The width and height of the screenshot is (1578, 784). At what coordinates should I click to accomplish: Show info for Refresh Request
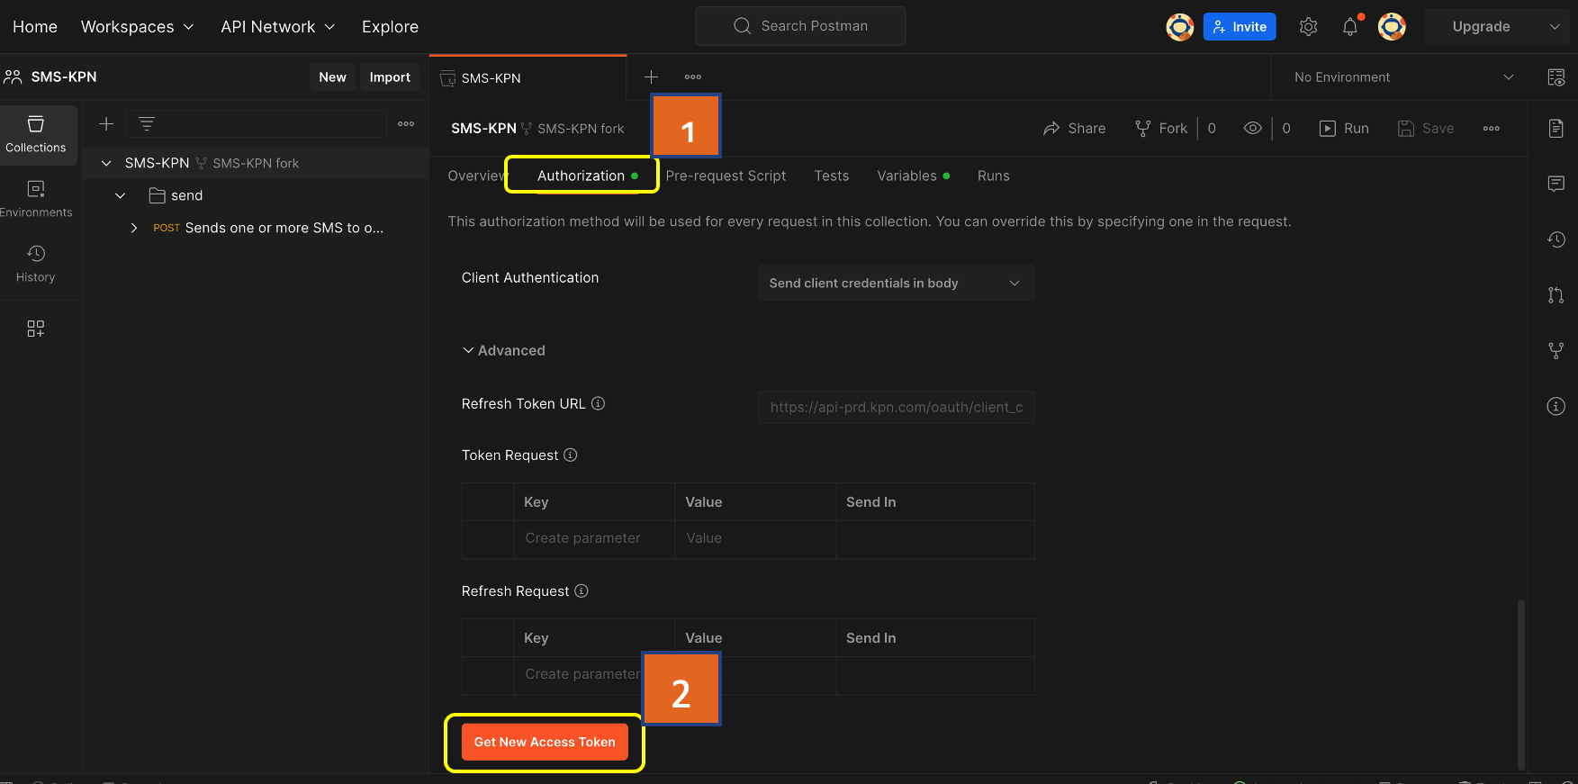(582, 590)
